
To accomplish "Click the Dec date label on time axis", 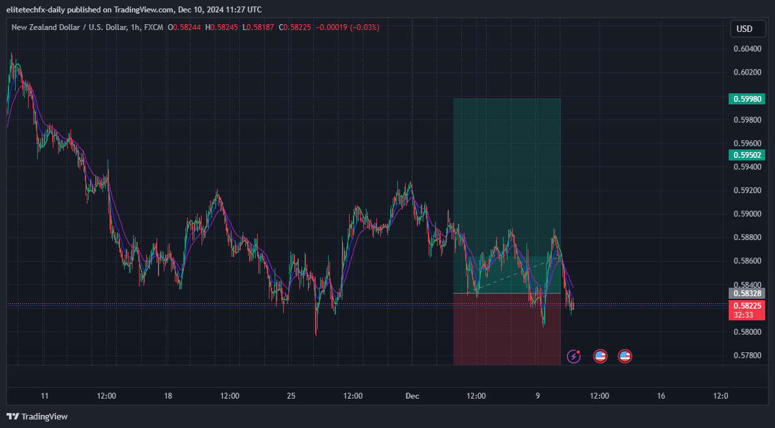I will [x=412, y=396].
